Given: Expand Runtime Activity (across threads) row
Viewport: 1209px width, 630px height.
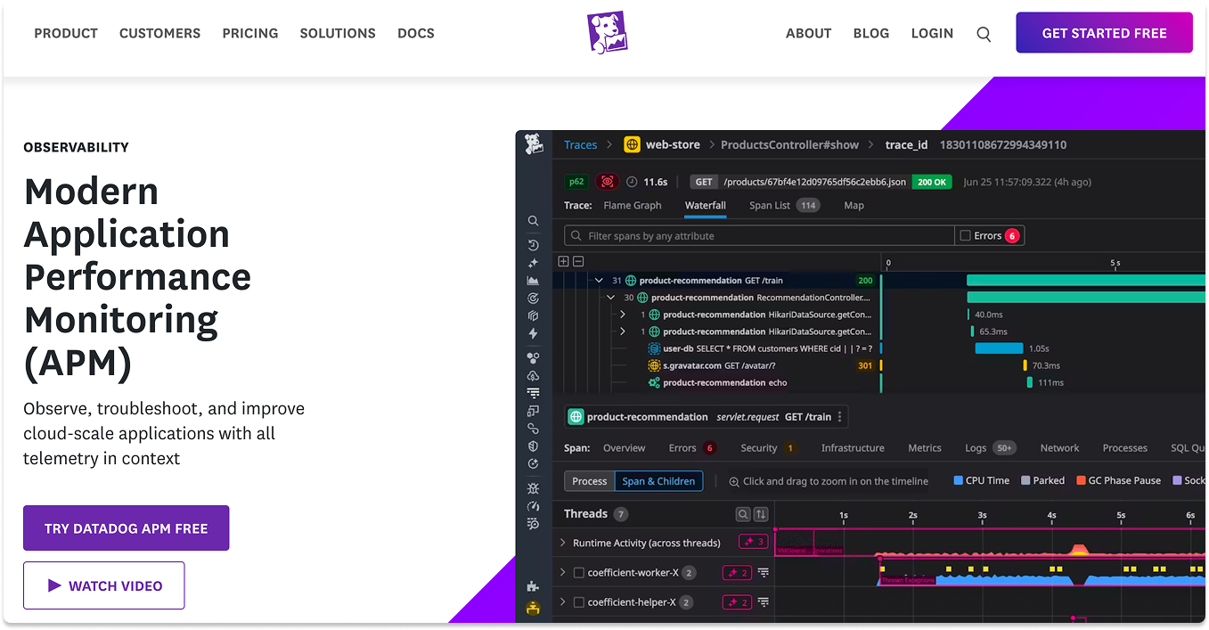Looking at the screenshot, I should (563, 543).
